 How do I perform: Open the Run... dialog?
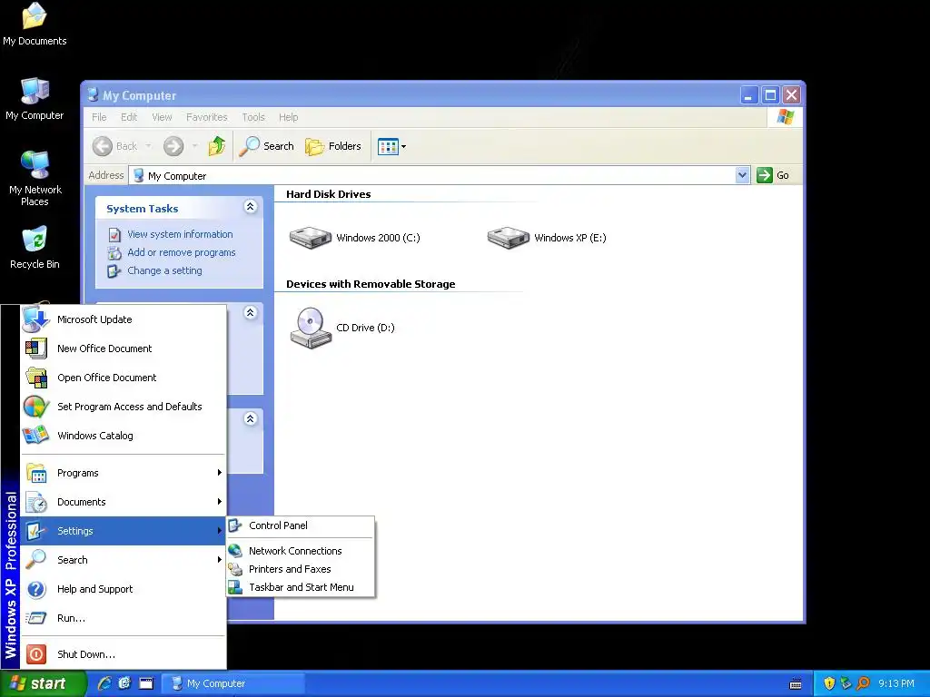point(124,618)
